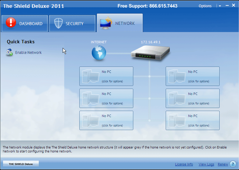Screen dimensions: 239x170
Task: Click the shield icon on Security tab
Action: point(58,23)
